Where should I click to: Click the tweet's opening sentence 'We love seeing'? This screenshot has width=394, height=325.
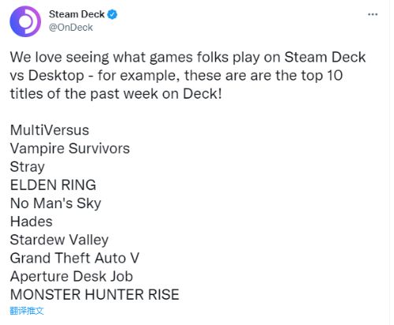tap(59, 57)
